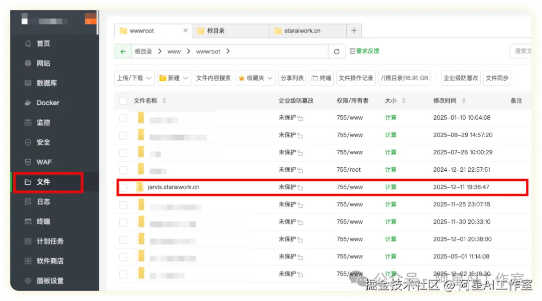
Task: Click the jarvis.staraiwork.cn folder icon
Action: pyautogui.click(x=140, y=187)
